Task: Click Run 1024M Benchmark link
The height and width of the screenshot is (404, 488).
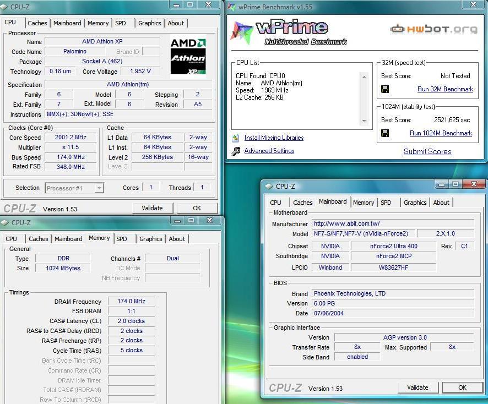Action: point(441,133)
